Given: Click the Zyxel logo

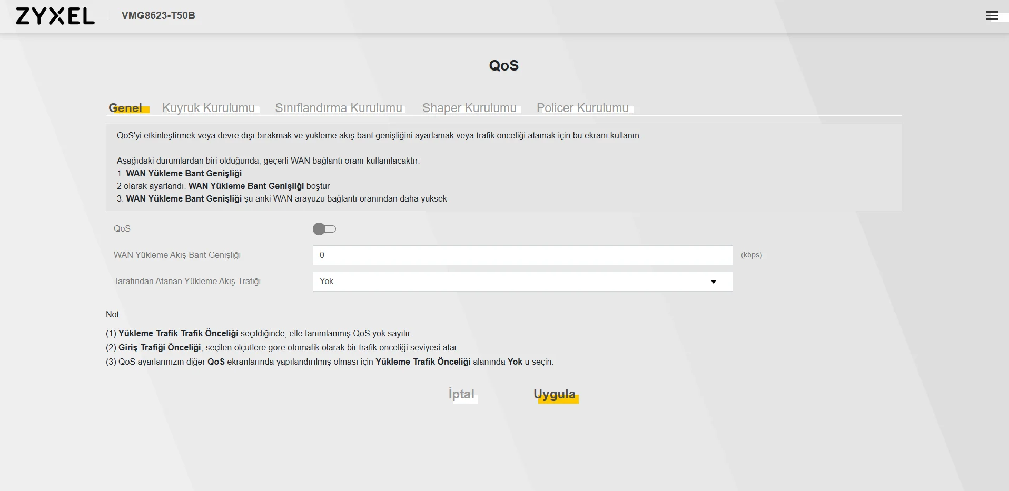Looking at the screenshot, I should (55, 16).
